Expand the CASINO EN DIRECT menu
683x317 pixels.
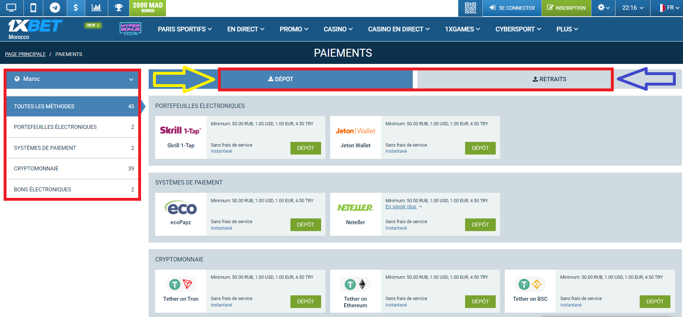399,29
